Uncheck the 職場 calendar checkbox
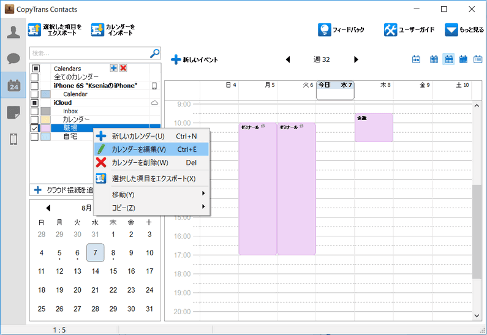Image resolution: width=487 pixels, height=335 pixels. pyautogui.click(x=34, y=128)
